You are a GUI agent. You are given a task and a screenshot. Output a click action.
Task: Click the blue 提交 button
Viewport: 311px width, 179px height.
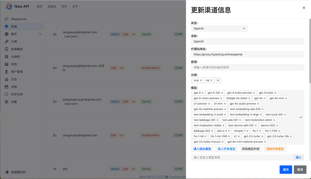(286, 170)
